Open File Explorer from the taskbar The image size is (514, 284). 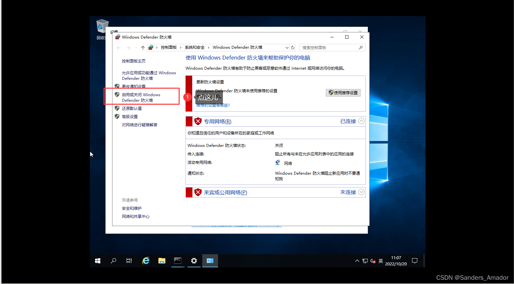[162, 261]
